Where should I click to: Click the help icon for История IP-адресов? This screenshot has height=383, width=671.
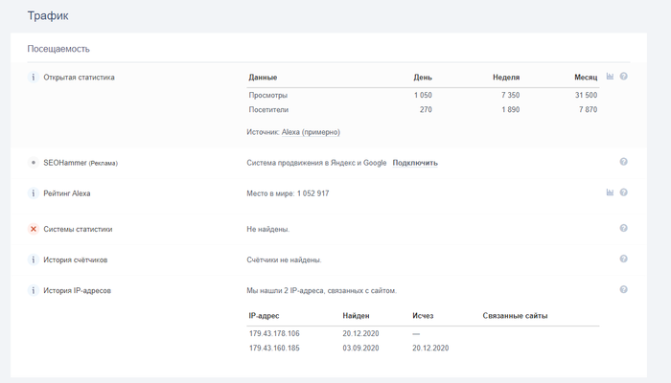(x=623, y=290)
